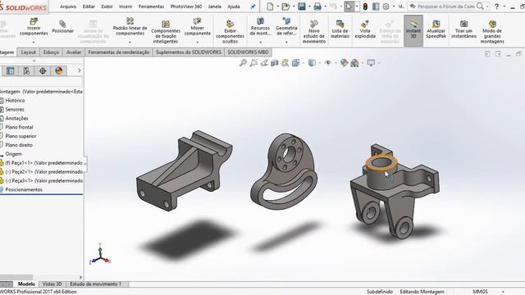
Task: Switch to Ferramentas de renderização tab
Action: tap(119, 52)
